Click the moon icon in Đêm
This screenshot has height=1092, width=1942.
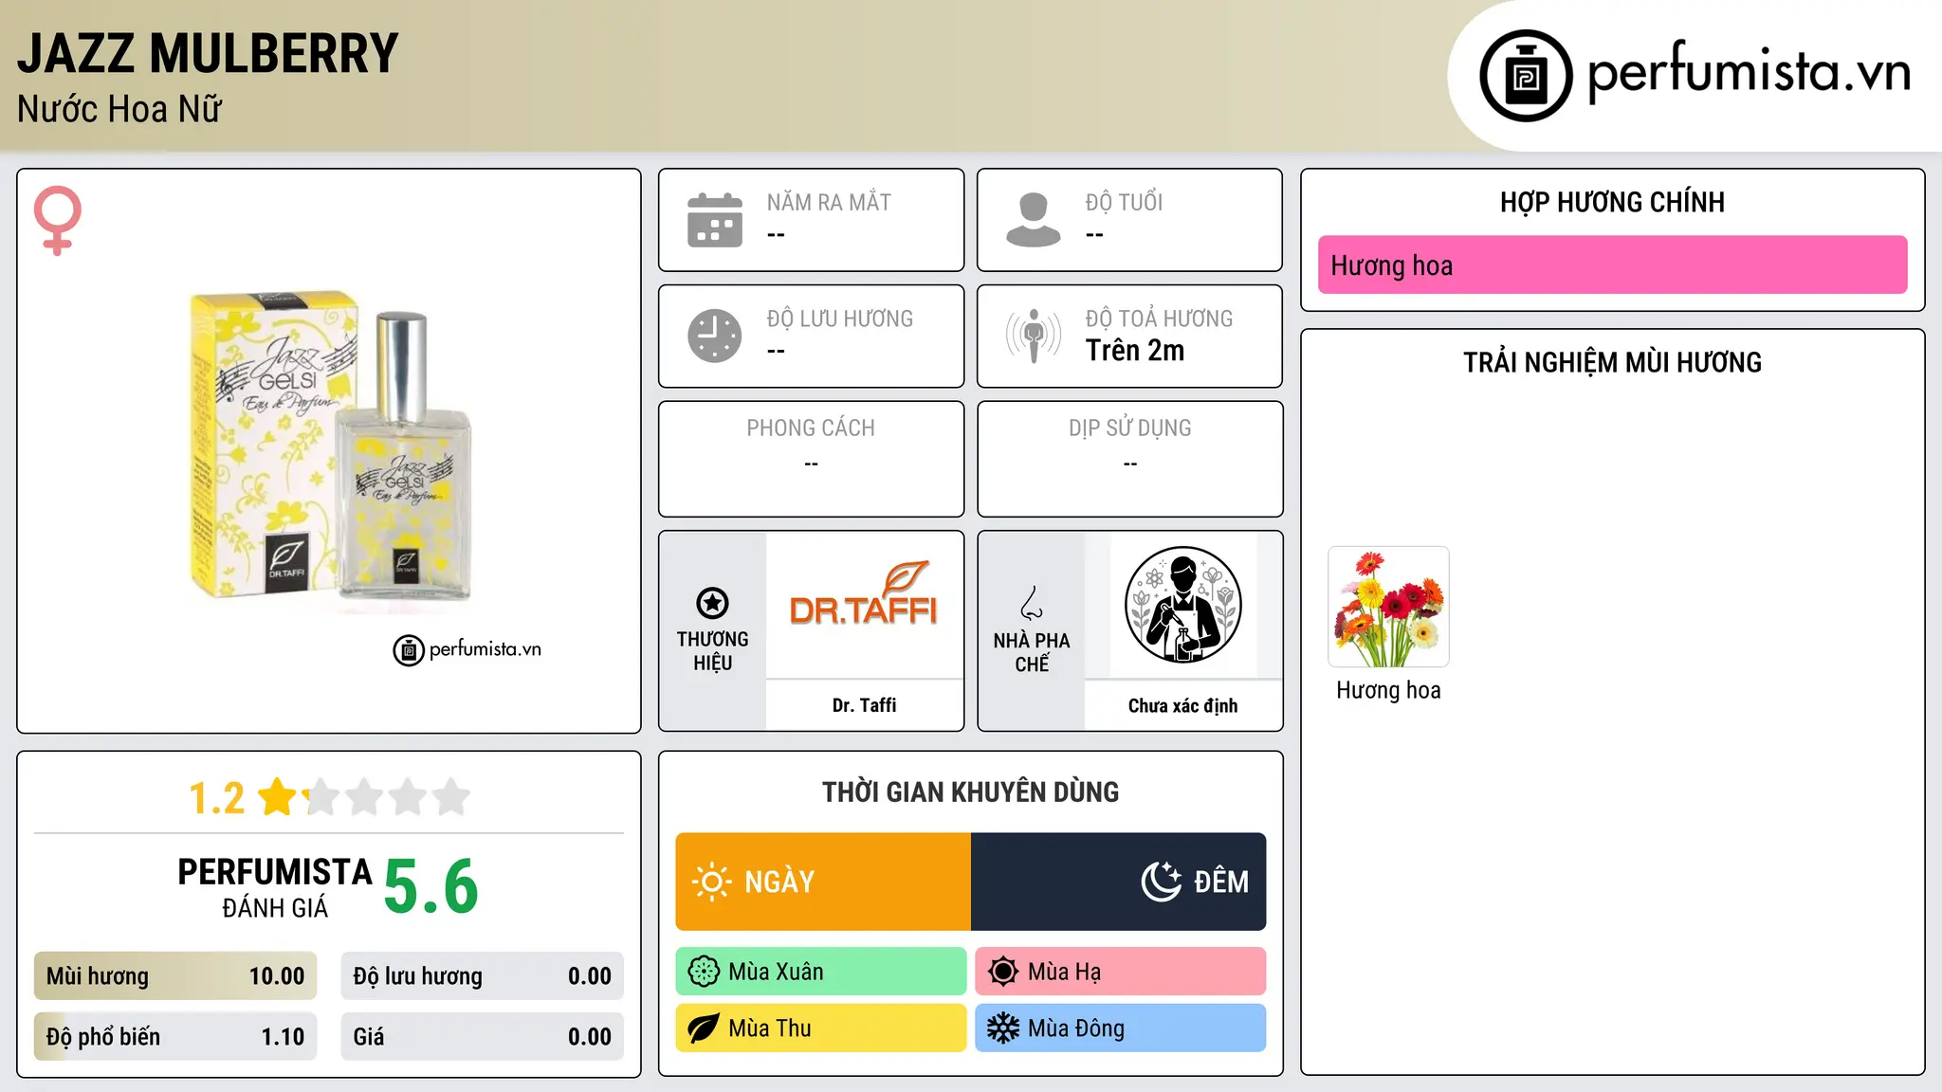(x=1162, y=882)
